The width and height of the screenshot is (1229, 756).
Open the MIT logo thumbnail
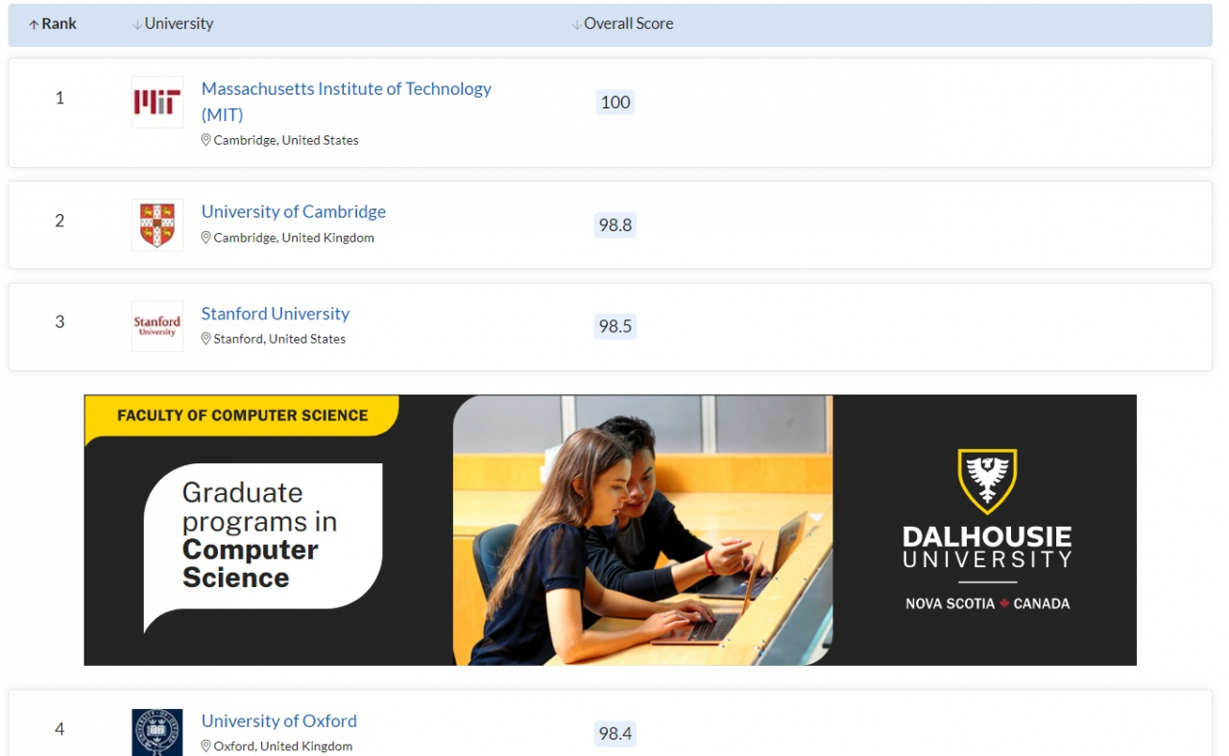[157, 102]
